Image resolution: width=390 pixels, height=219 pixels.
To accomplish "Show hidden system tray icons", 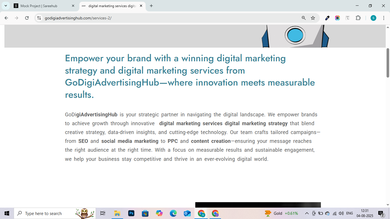I will [307, 213].
